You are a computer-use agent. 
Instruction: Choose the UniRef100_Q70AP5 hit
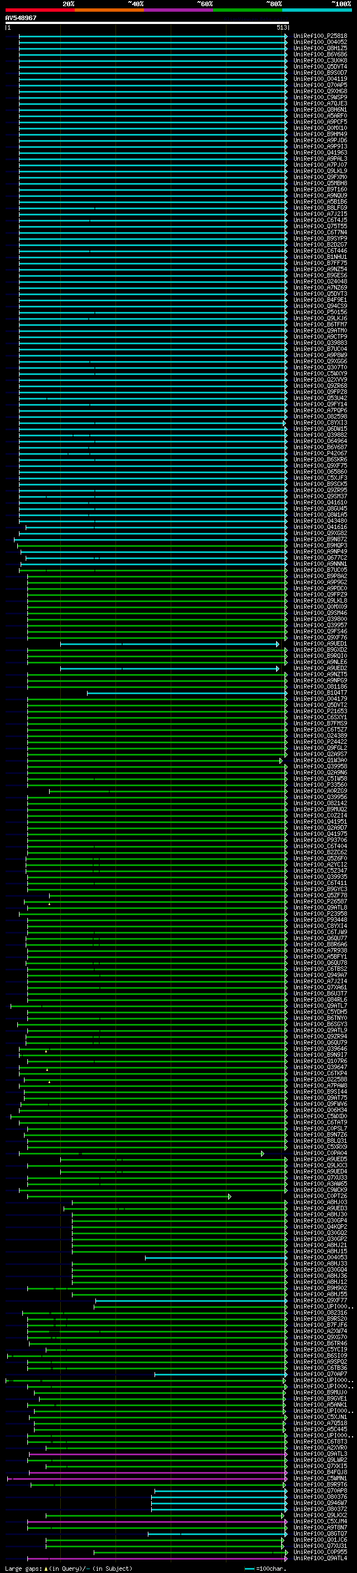pos(320,85)
